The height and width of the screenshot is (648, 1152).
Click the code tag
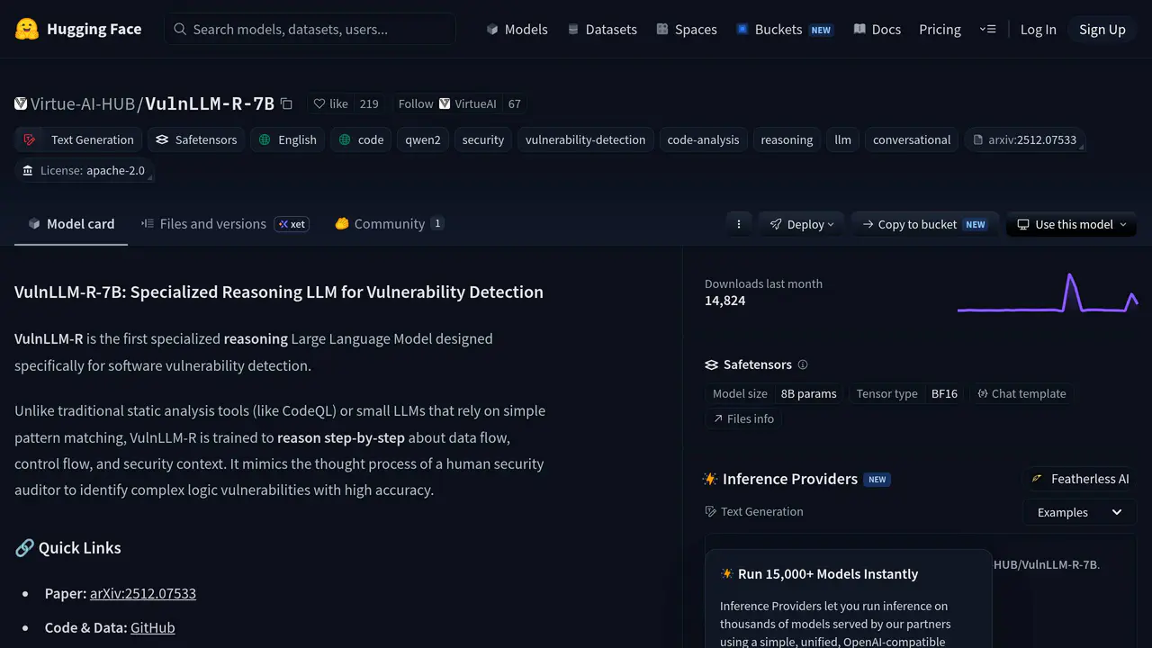(x=361, y=139)
